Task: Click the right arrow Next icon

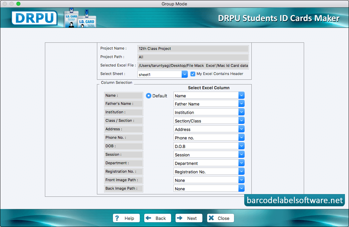Action: (180, 218)
